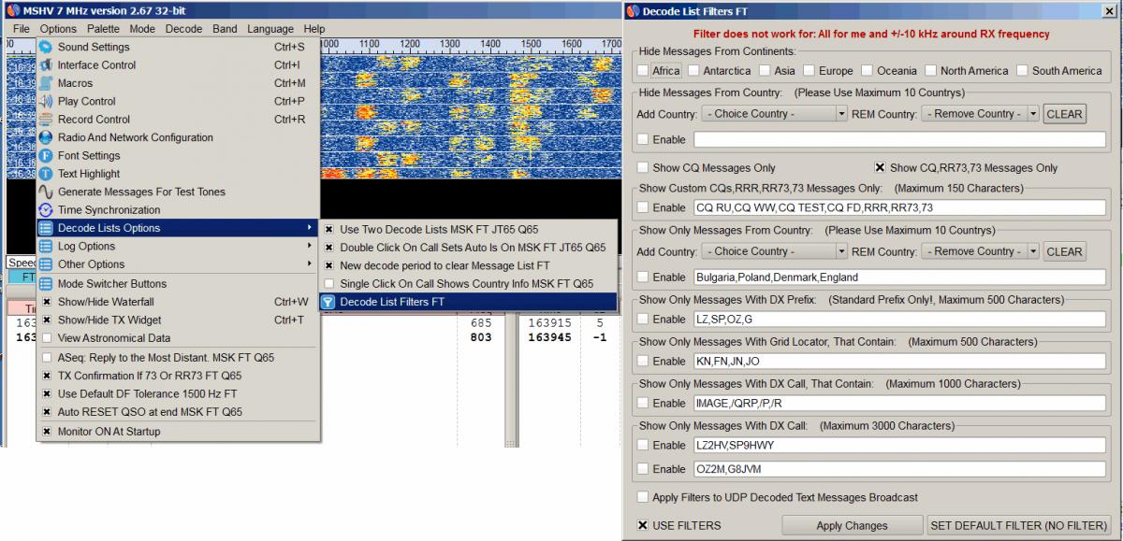Viewport: 1123px width, 541px height.
Task: Click the DX Prefix input field
Action: pyautogui.click(x=898, y=320)
